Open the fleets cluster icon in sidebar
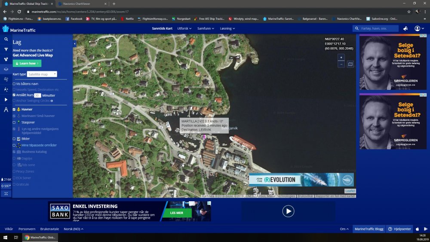430x242 pixels. [x=6, y=59]
